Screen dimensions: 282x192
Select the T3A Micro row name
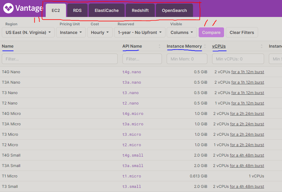[11, 124]
